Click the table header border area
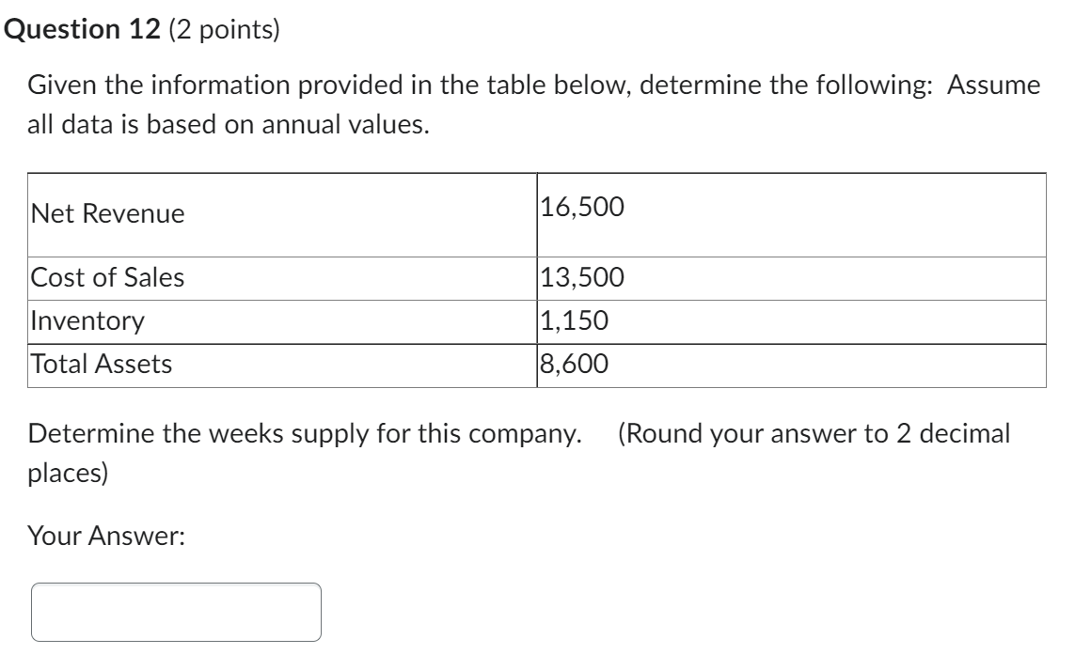This screenshot has height=654, width=1075. tap(536, 173)
